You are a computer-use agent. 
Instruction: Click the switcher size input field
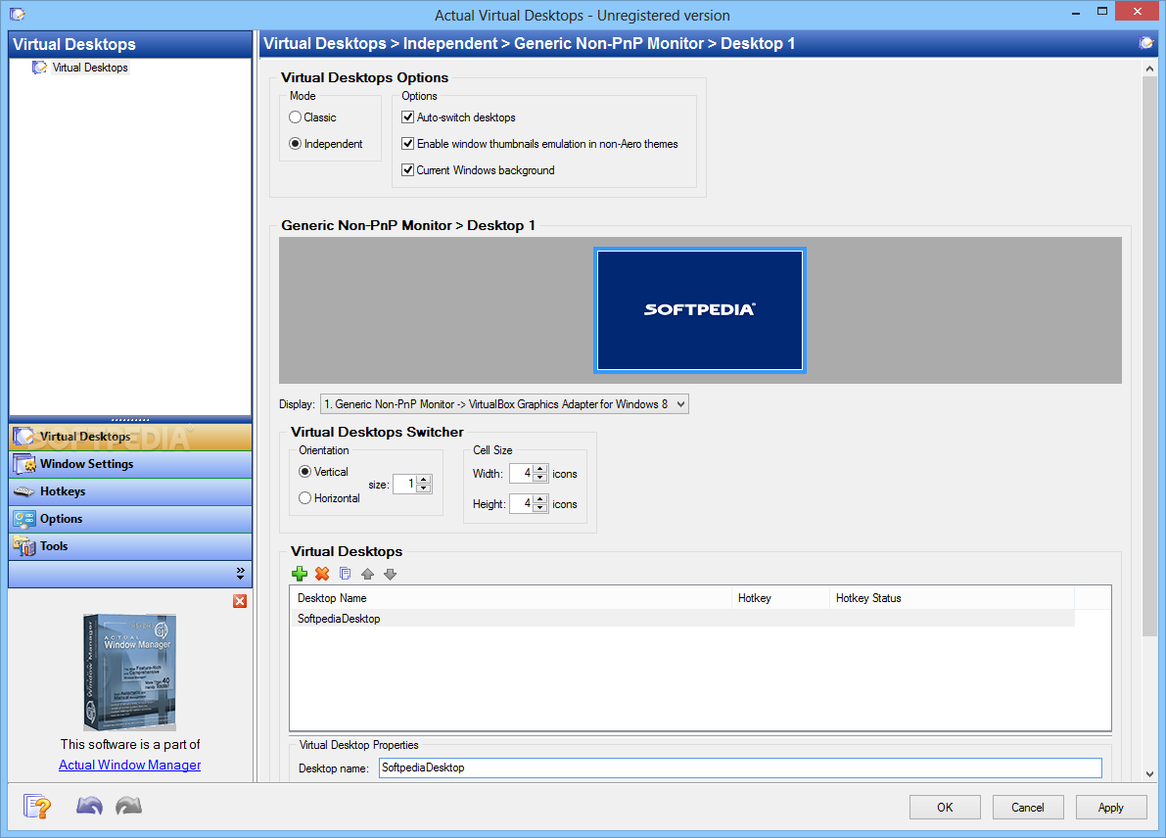point(404,484)
